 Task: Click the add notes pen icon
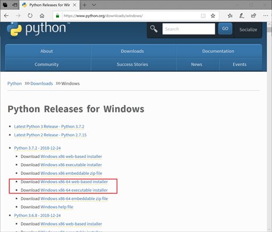(242, 16)
